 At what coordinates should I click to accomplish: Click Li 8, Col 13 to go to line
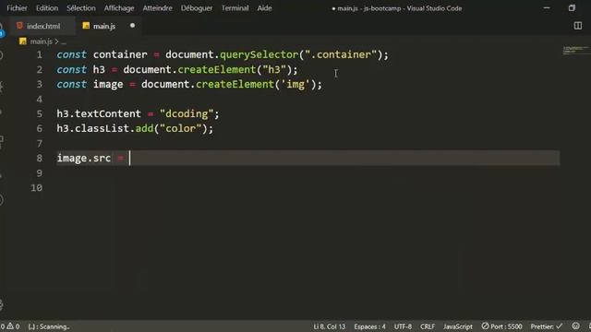coord(330,326)
